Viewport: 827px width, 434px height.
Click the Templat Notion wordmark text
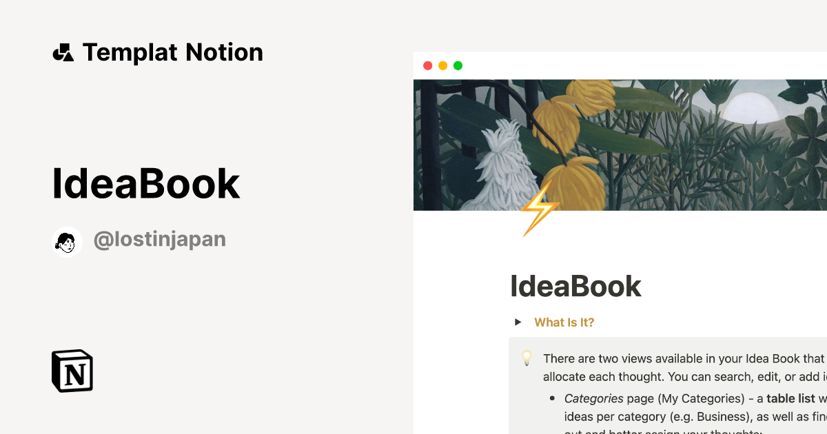pyautogui.click(x=173, y=52)
